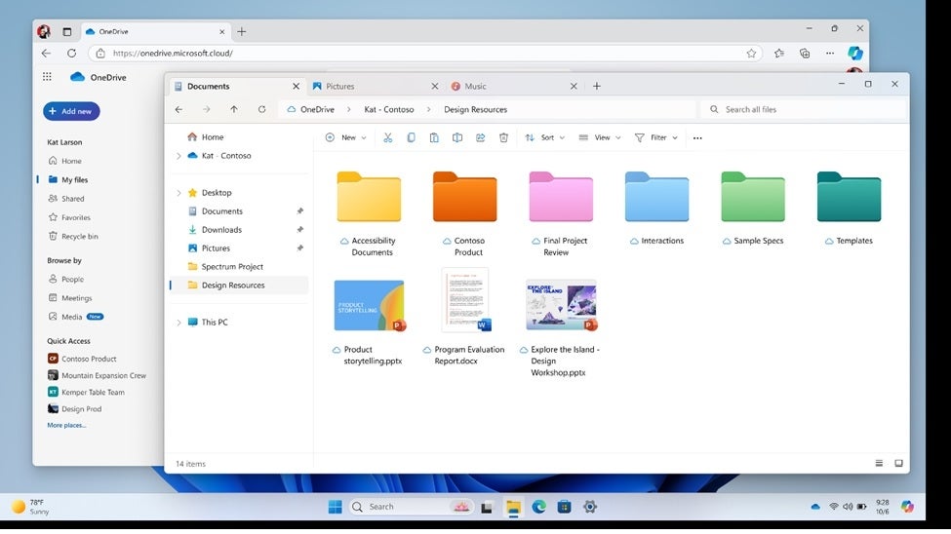This screenshot has width=951, height=534.
Task: Click the Paste clipboard icon
Action: (x=434, y=137)
